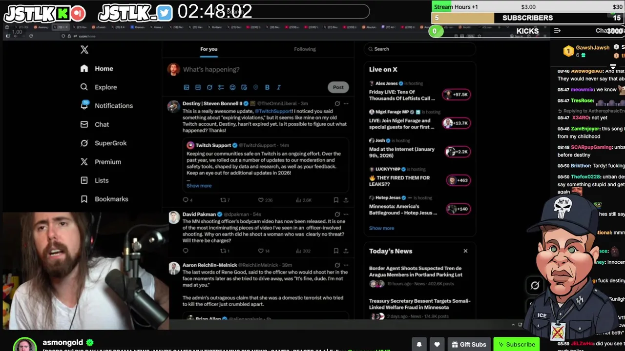The height and width of the screenshot is (351, 625).
Task: Click Show more under Live on X
Action: click(381, 228)
